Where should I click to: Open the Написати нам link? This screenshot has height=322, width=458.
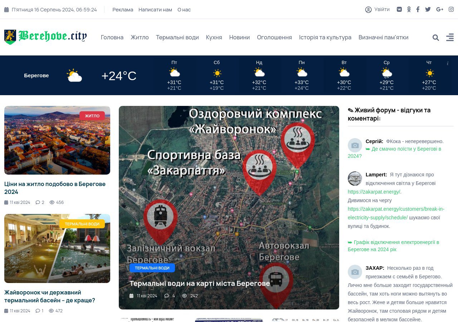[x=155, y=10]
